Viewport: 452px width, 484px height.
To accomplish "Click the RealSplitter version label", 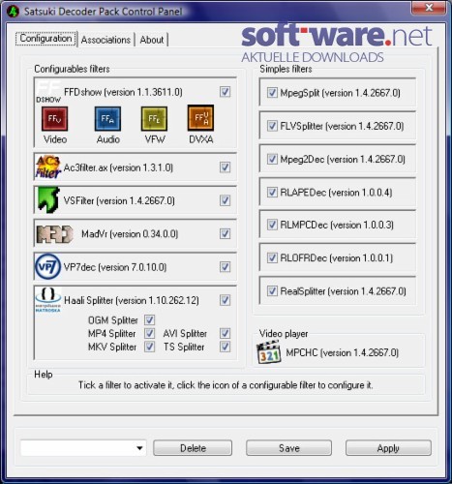I will point(343,291).
